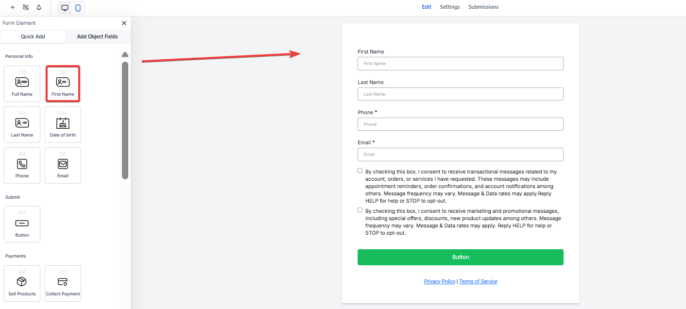
Task: Open the Submissions tab
Action: click(x=483, y=7)
